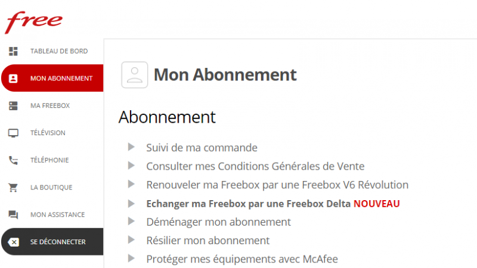Click the Mon Assistance chat bubble icon

13,214
